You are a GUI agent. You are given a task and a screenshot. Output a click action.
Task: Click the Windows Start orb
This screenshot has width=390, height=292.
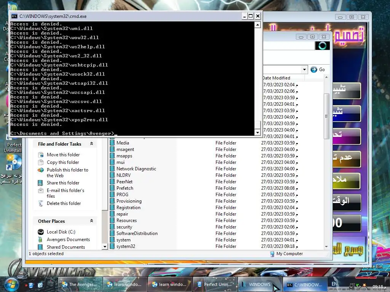(11, 284)
